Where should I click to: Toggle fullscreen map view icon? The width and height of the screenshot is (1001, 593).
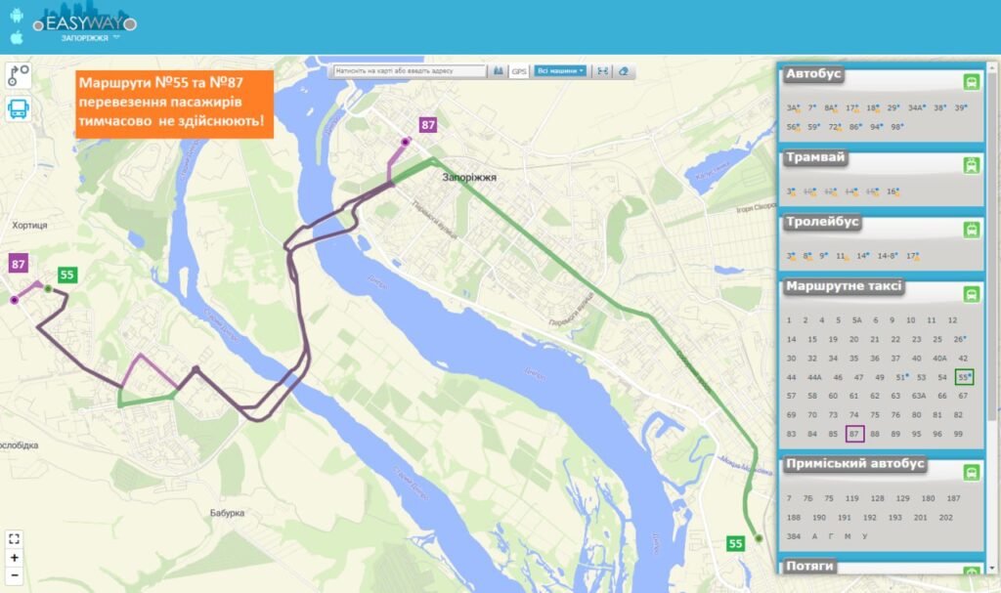[x=14, y=538]
